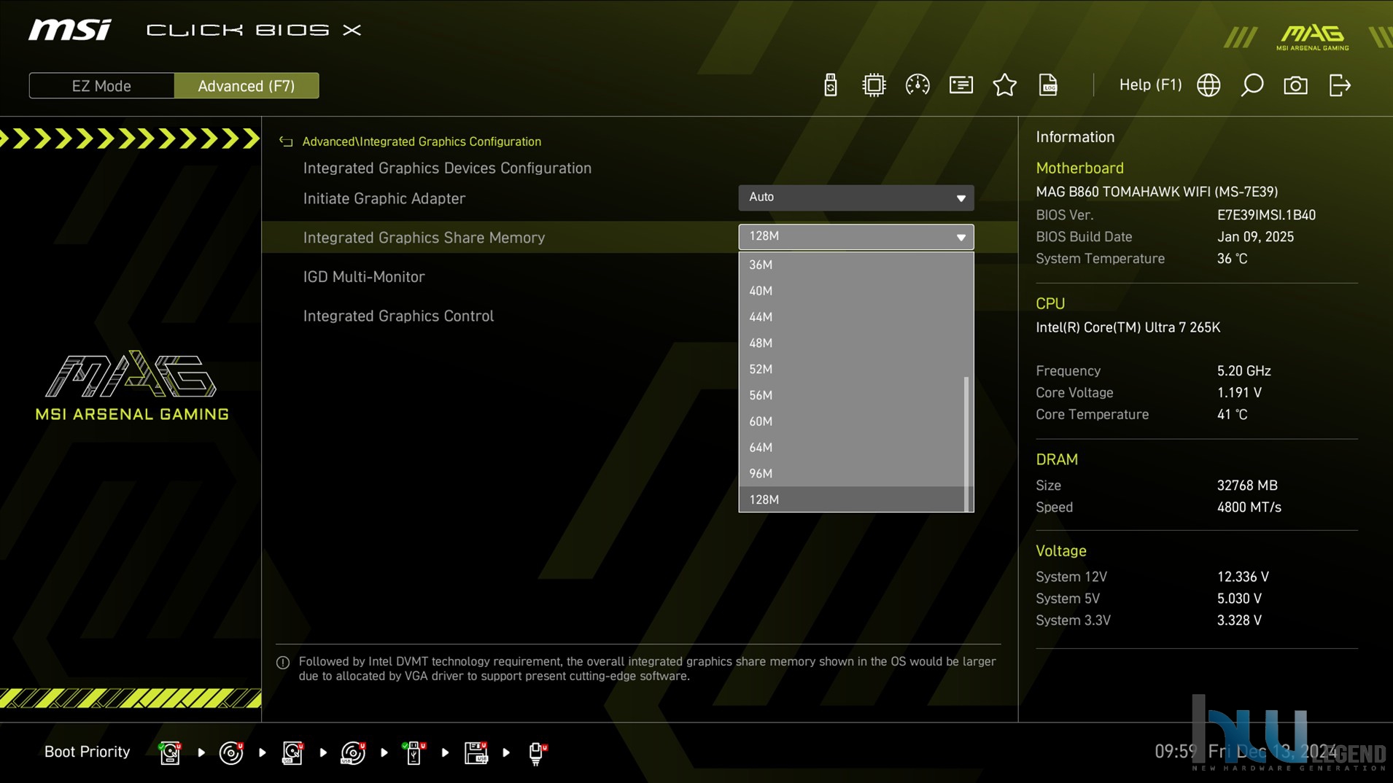The image size is (1393, 783).
Task: Change language using the globe icon
Action: coord(1208,85)
